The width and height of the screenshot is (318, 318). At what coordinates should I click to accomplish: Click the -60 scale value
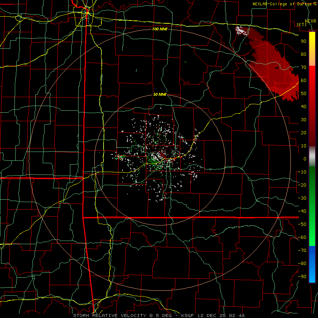point(302,237)
